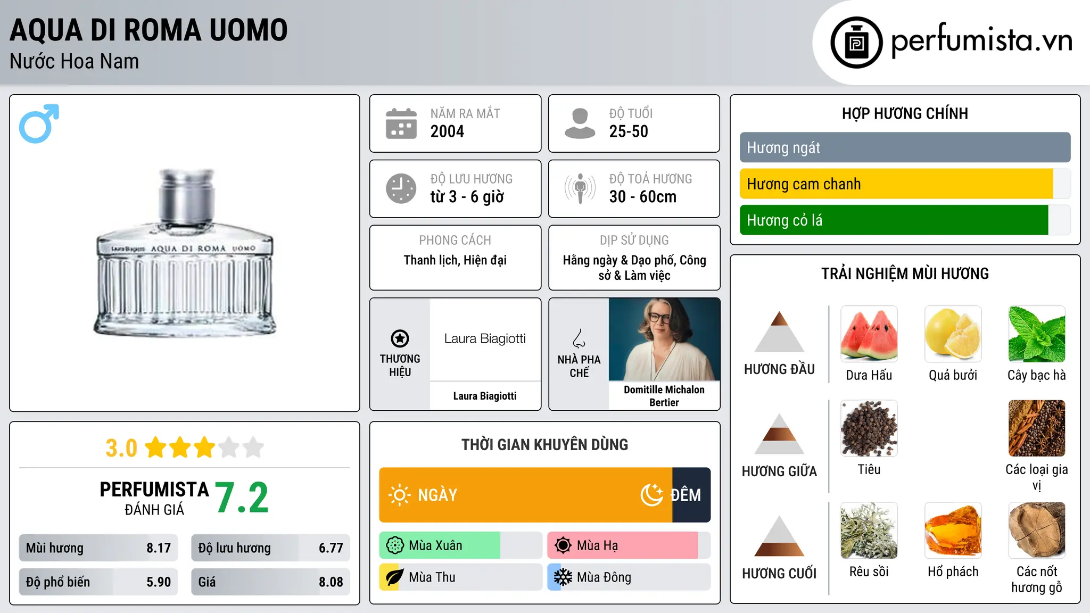Click the Hằng ngày & Dạo phố occasion text

(634, 268)
